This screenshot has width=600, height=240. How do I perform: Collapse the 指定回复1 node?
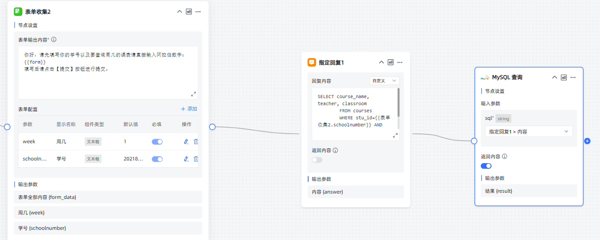pos(382,62)
